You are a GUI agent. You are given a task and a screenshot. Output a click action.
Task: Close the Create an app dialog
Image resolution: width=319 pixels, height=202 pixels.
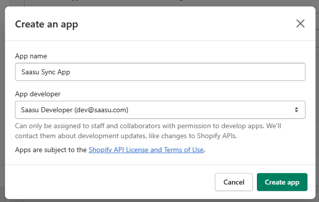click(300, 23)
